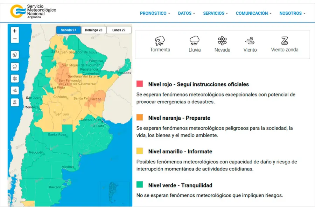Switch to the Lunes 29 tab
This screenshot has height=210, width=315.
tap(119, 30)
